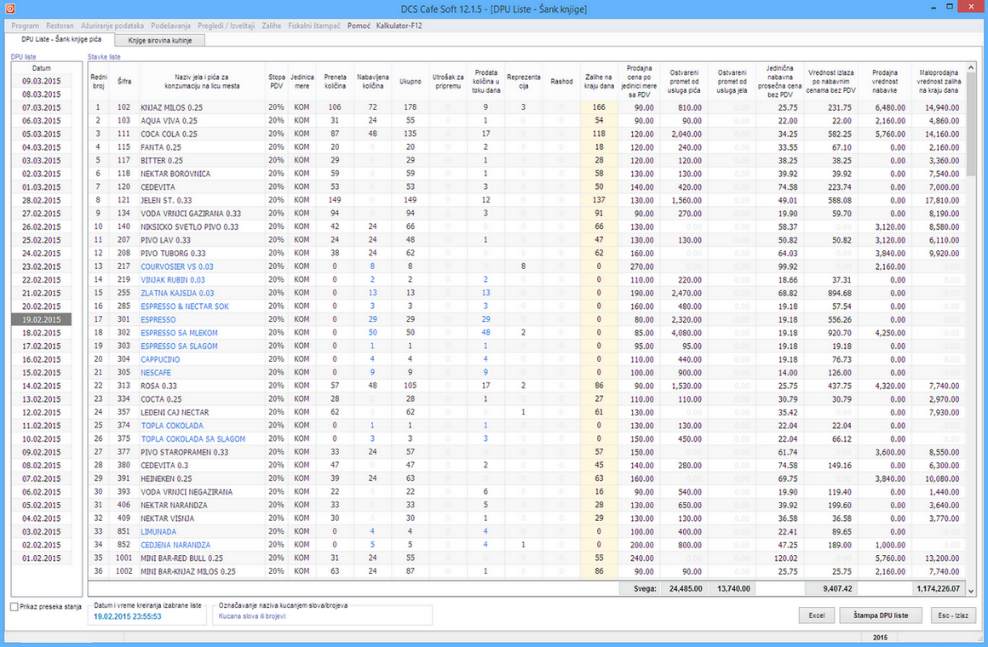
Task: Open the Pomoć menu
Action: [359, 26]
